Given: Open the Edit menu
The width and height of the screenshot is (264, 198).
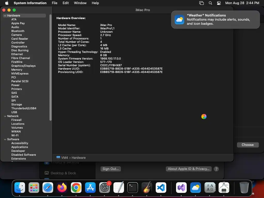Looking at the screenshot, I should click(65, 3).
